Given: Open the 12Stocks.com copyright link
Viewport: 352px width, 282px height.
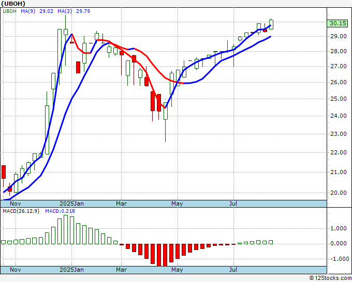Looking at the screenshot, I should pos(330,278).
